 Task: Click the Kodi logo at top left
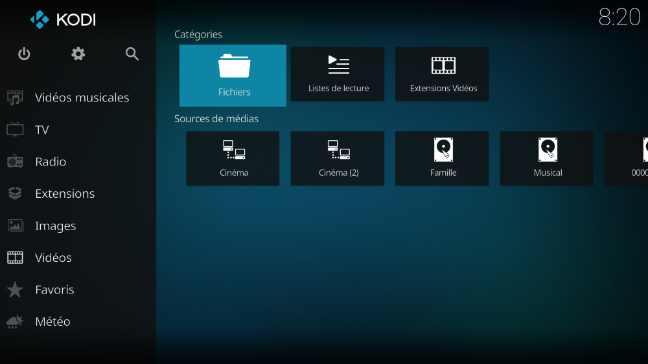[63, 19]
